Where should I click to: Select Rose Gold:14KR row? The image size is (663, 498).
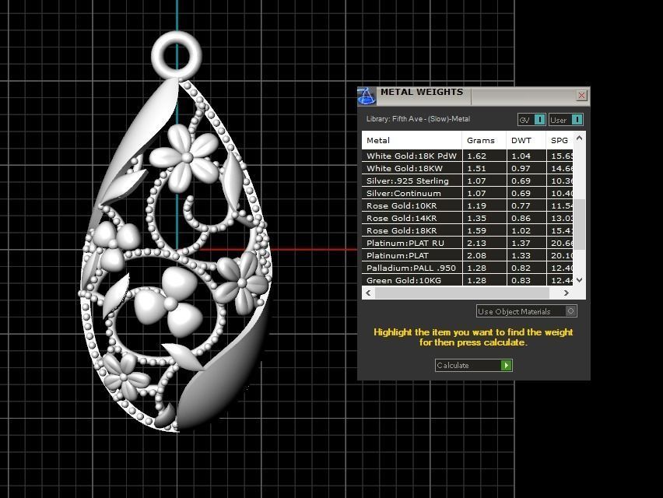[467, 218]
